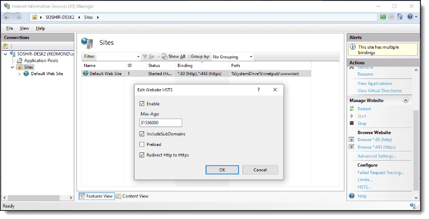Switch to Content View tab
The image size is (429, 219).
coord(132,196)
